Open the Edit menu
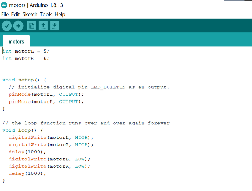The width and height of the screenshot is (252, 191). tap(16, 14)
